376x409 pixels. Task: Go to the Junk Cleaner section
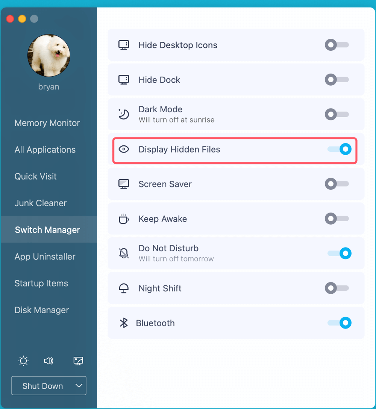[41, 203]
